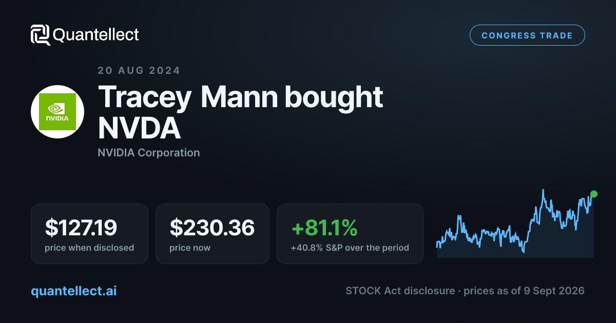This screenshot has width=616, height=323.
Task: Select the $230.36 price now card
Action: pyautogui.click(x=213, y=234)
